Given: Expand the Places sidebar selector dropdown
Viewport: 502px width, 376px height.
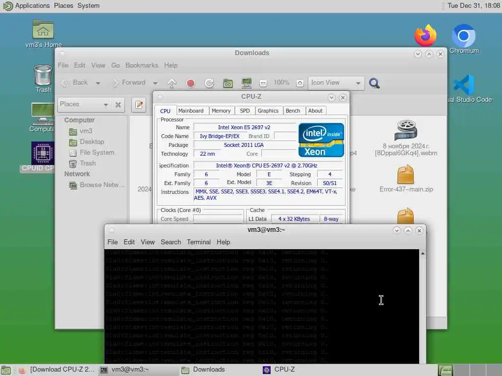Looking at the screenshot, I should point(84,105).
